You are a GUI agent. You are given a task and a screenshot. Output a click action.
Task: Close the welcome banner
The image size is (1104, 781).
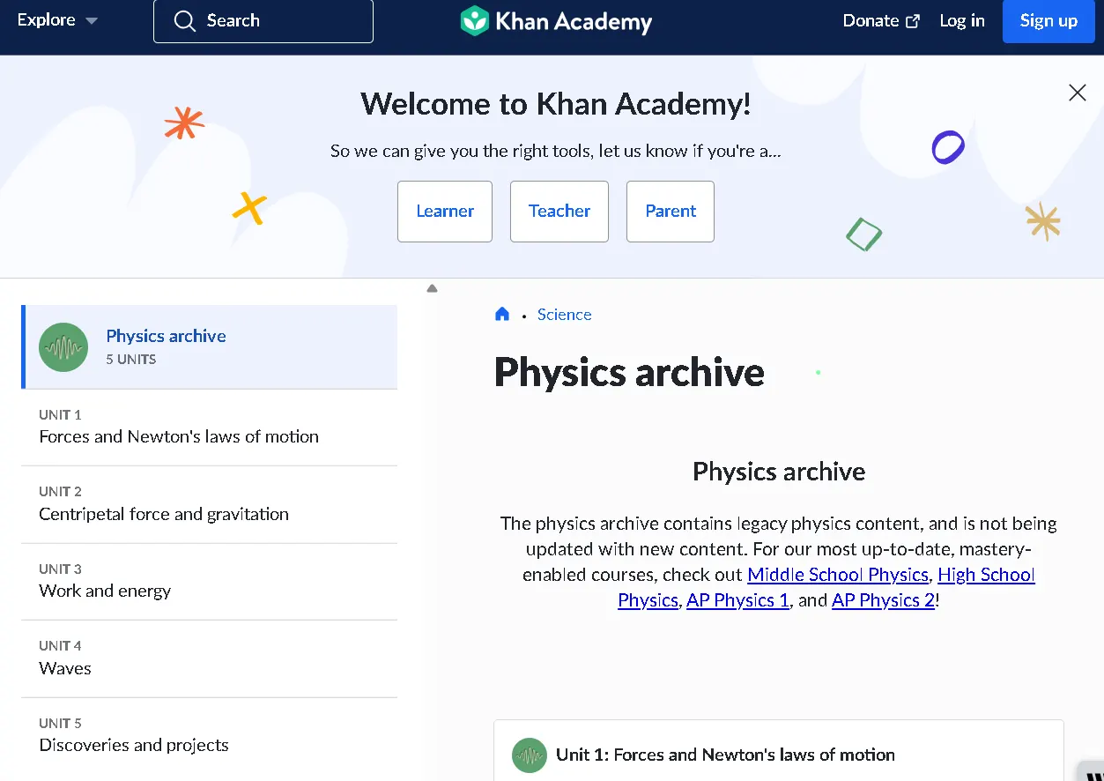coord(1077,93)
